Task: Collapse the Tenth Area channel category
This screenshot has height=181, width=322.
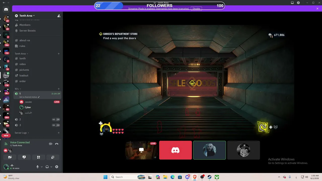Action: [21, 54]
